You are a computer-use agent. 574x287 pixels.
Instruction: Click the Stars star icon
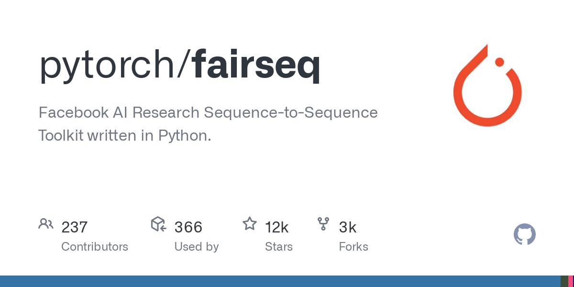click(x=250, y=223)
